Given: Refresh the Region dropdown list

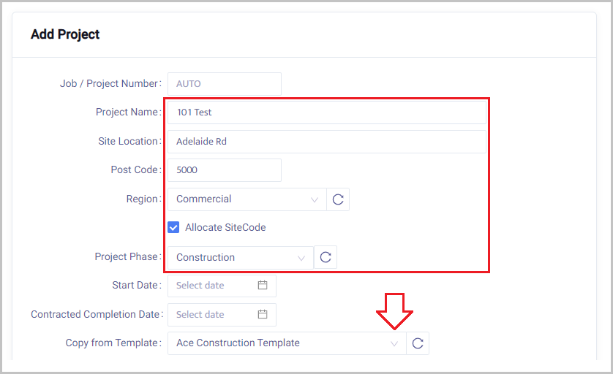Looking at the screenshot, I should (x=338, y=199).
